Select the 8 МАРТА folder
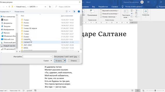The width and height of the screenshot is (165, 92). tap(27, 39)
